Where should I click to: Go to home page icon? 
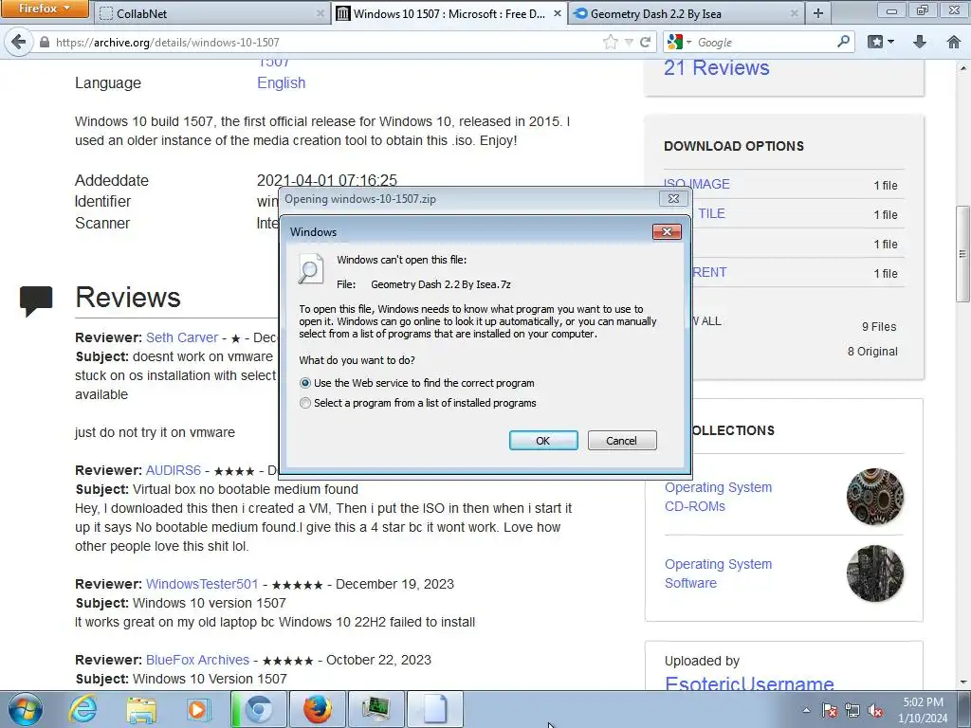click(954, 42)
